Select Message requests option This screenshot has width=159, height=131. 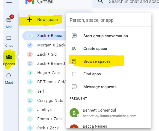(109, 87)
